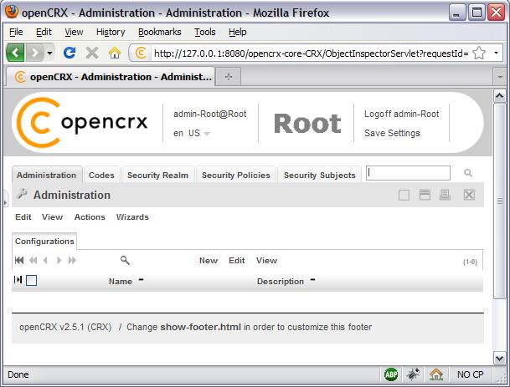Screen dimensions: 510x387
Task: Click the search input field
Action: point(408,173)
